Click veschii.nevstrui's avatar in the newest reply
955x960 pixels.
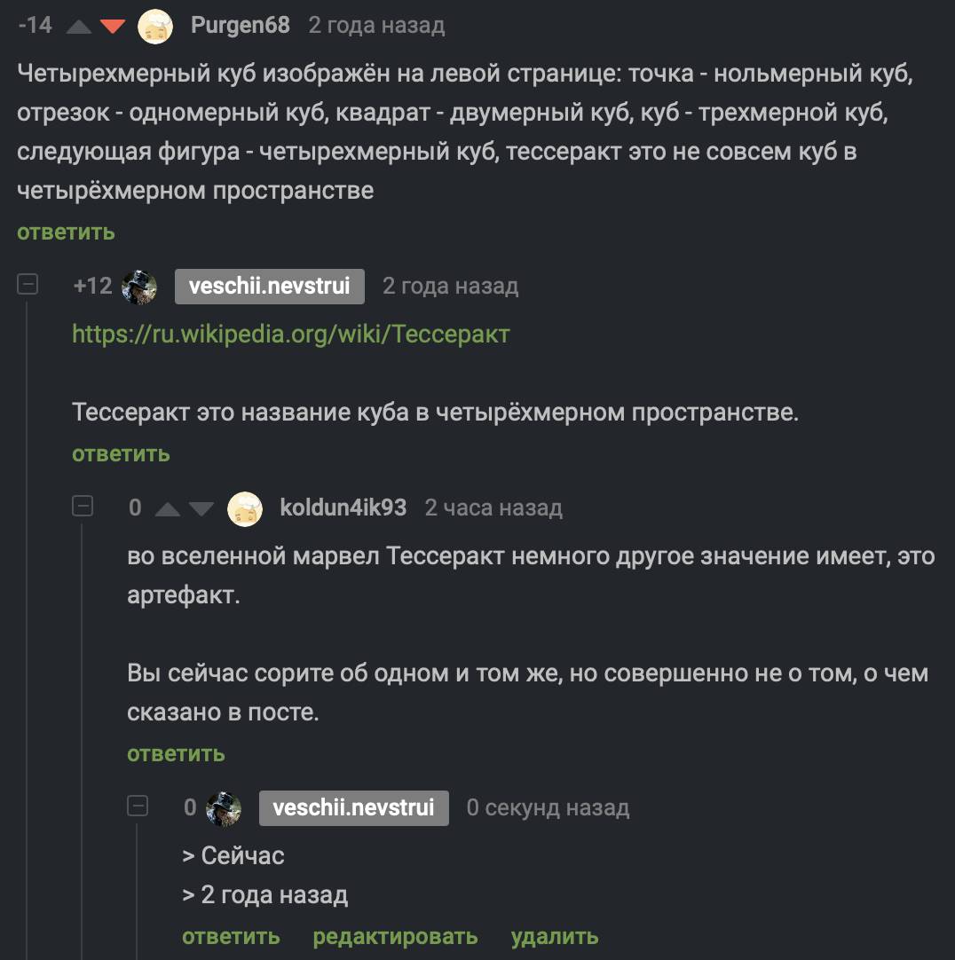click(x=225, y=807)
